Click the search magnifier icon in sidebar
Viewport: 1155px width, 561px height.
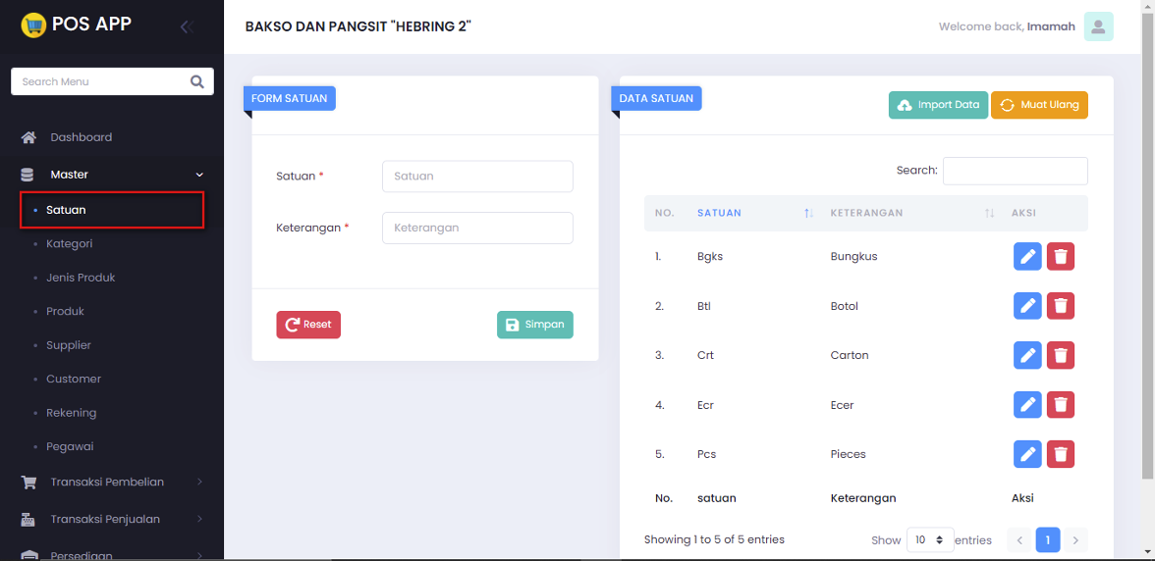pyautogui.click(x=197, y=81)
